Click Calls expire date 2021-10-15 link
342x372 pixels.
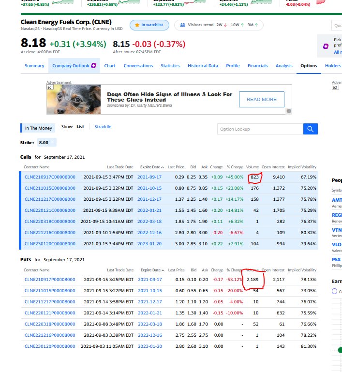click(x=149, y=188)
